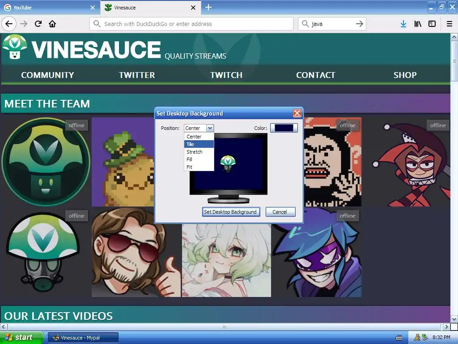Click the horizontal scrollbar left arrow

click(x=4, y=327)
